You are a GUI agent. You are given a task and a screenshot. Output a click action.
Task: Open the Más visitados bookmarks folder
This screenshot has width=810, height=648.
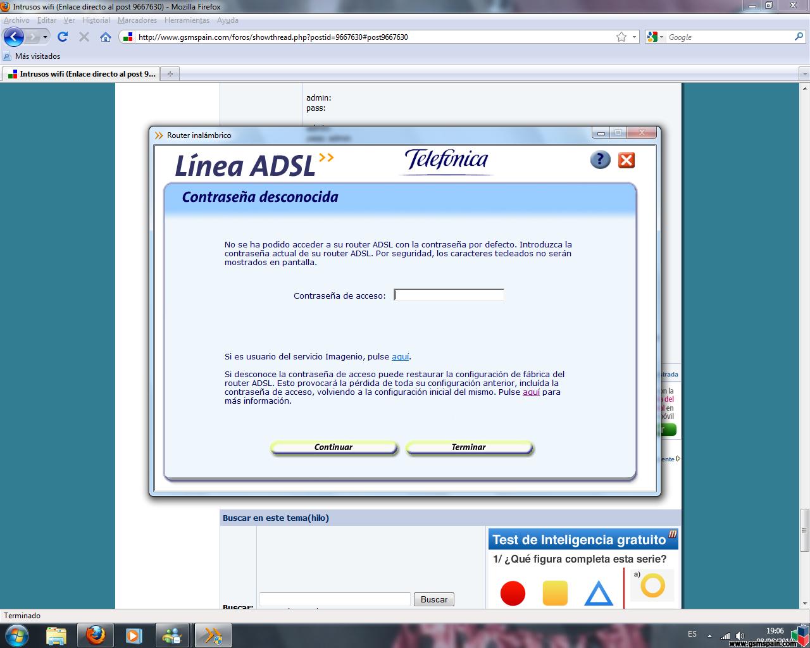[32, 56]
